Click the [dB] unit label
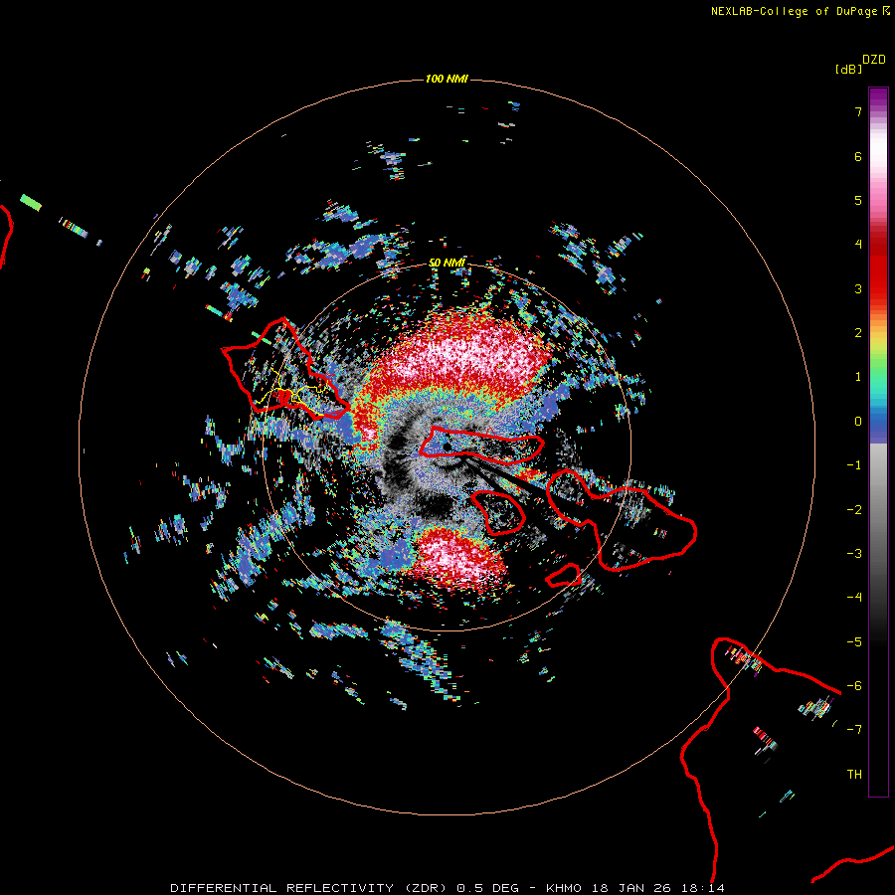Image resolution: width=895 pixels, height=895 pixels. [x=848, y=69]
